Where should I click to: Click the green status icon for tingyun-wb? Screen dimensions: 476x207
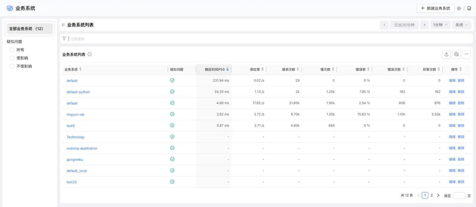tap(172, 114)
